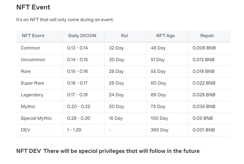The image size is (244, 164).
Task: Select the Legendary row label
Action: click(32, 95)
